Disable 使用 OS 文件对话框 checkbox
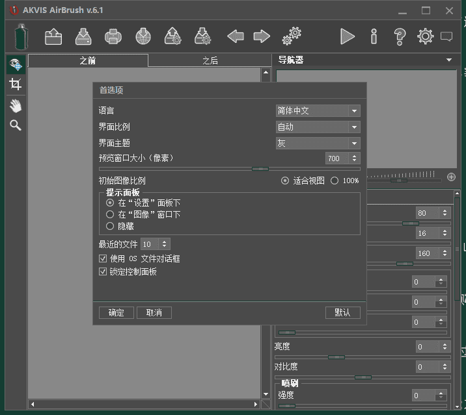466x415 pixels. (x=103, y=258)
